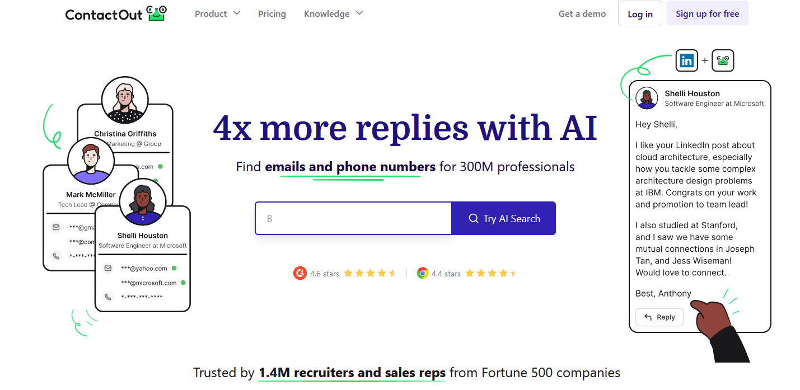Expand the Knowledge dropdown

pyautogui.click(x=333, y=13)
